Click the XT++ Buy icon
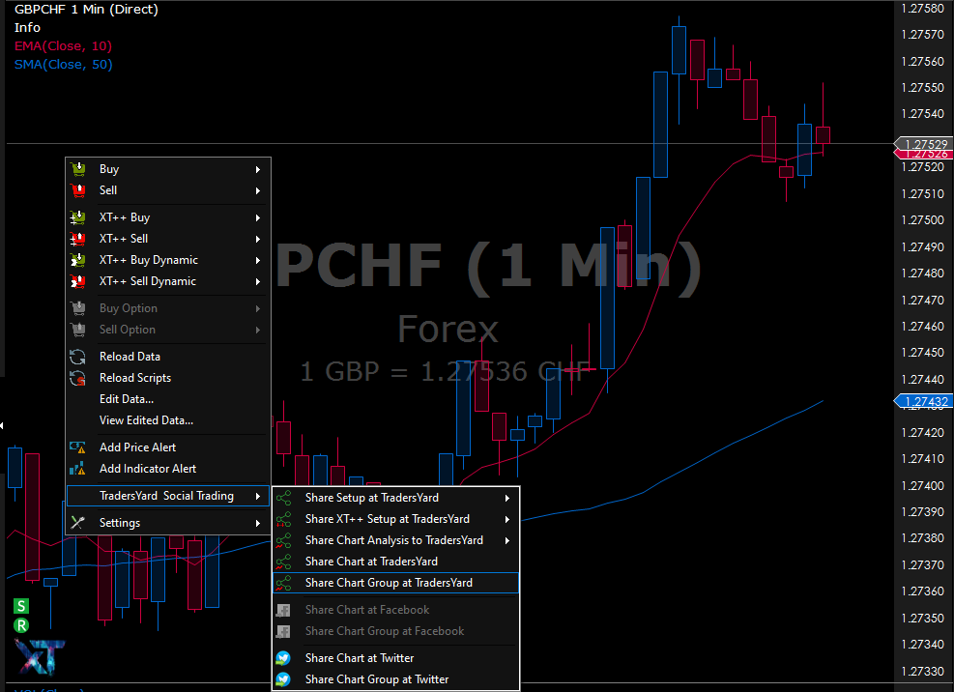Image resolution: width=954 pixels, height=692 pixels. pos(78,217)
